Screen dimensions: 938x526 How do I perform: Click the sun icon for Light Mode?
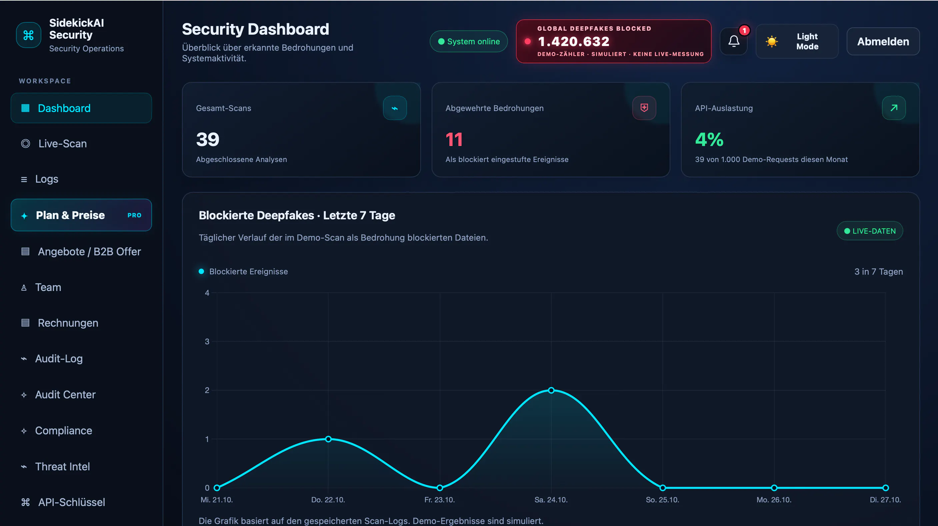pyautogui.click(x=772, y=41)
